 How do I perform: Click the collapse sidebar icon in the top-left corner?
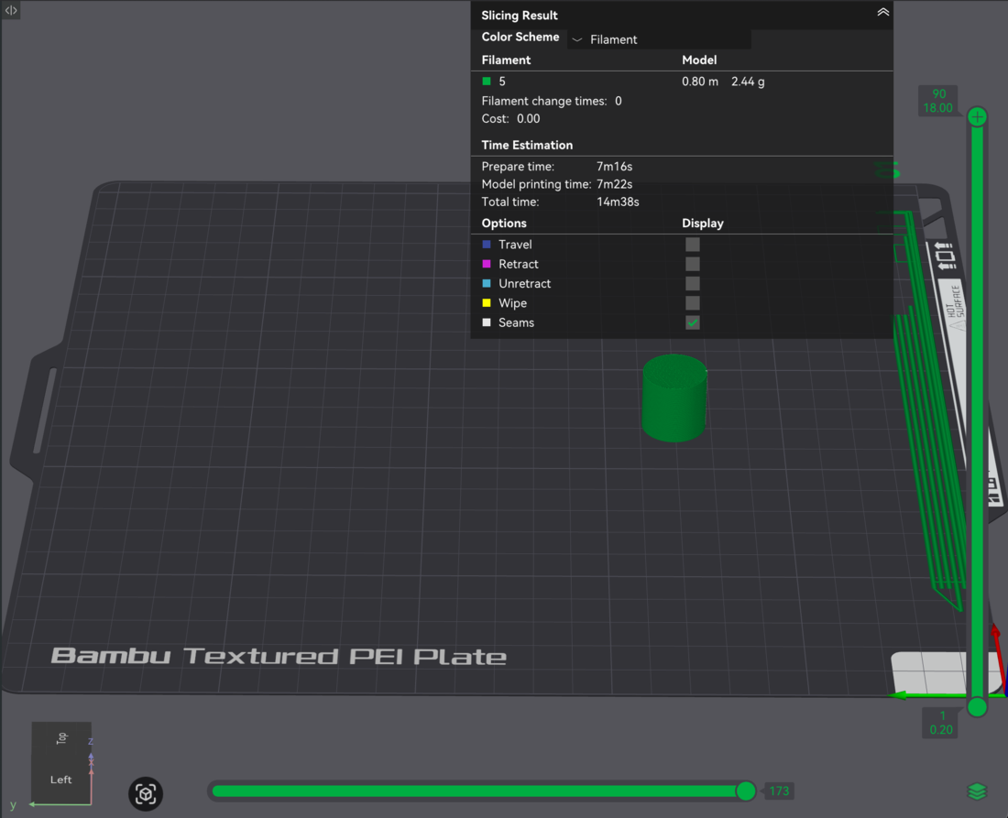(11, 10)
